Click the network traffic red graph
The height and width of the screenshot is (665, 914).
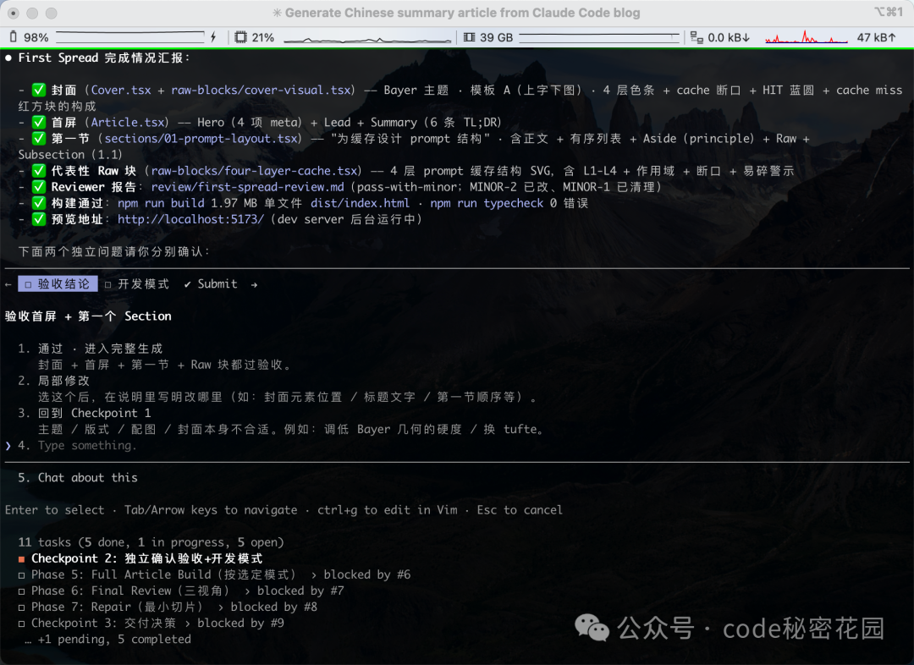[807, 37]
